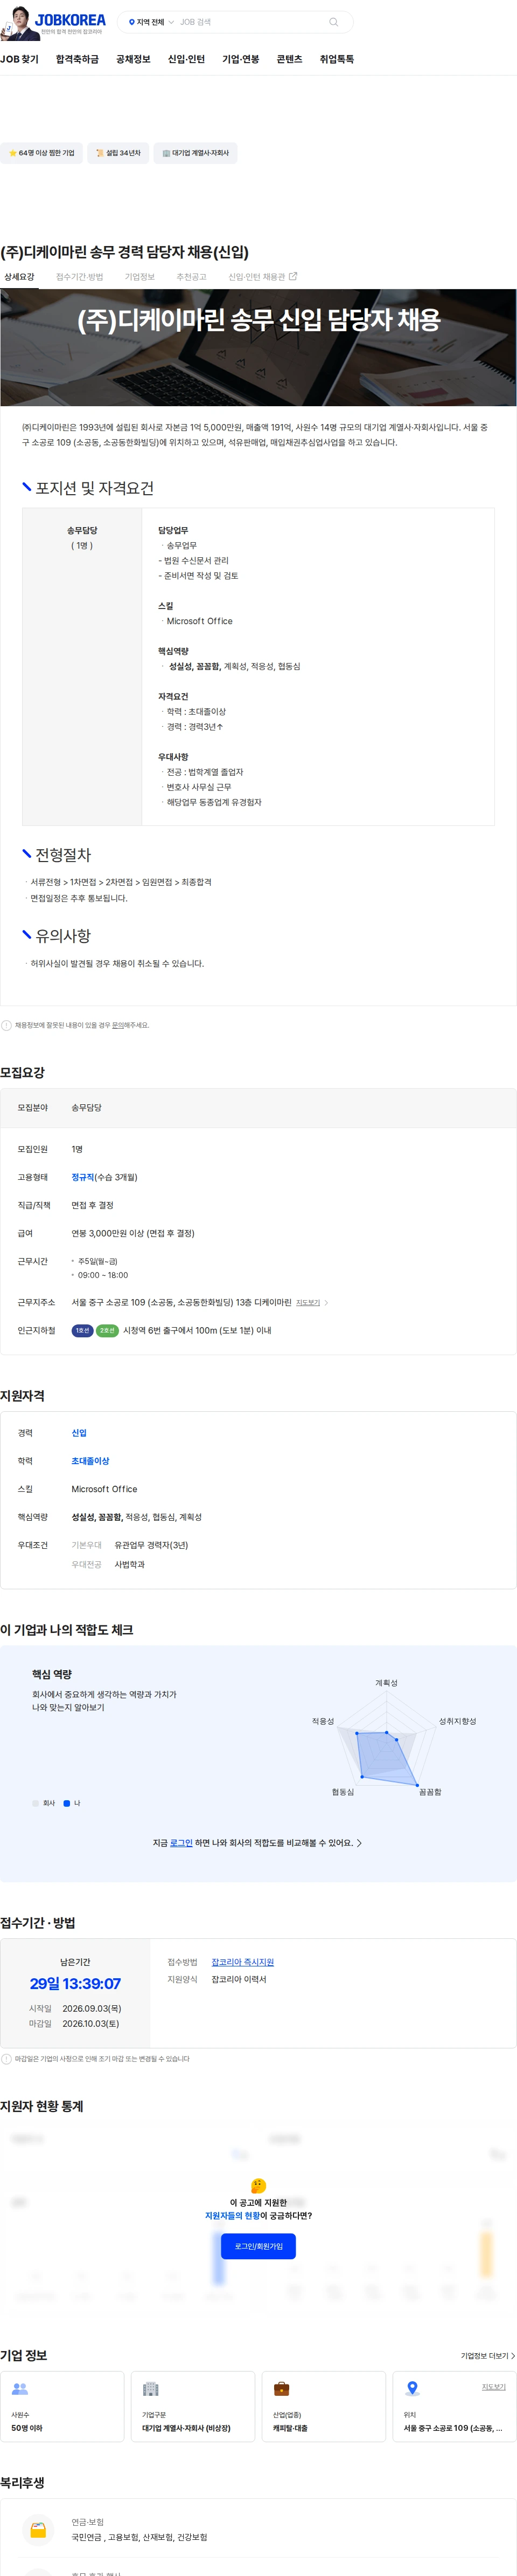This screenshot has width=517, height=2576.
Task: Click the 로그인/회원가입 button
Action: 258,2246
